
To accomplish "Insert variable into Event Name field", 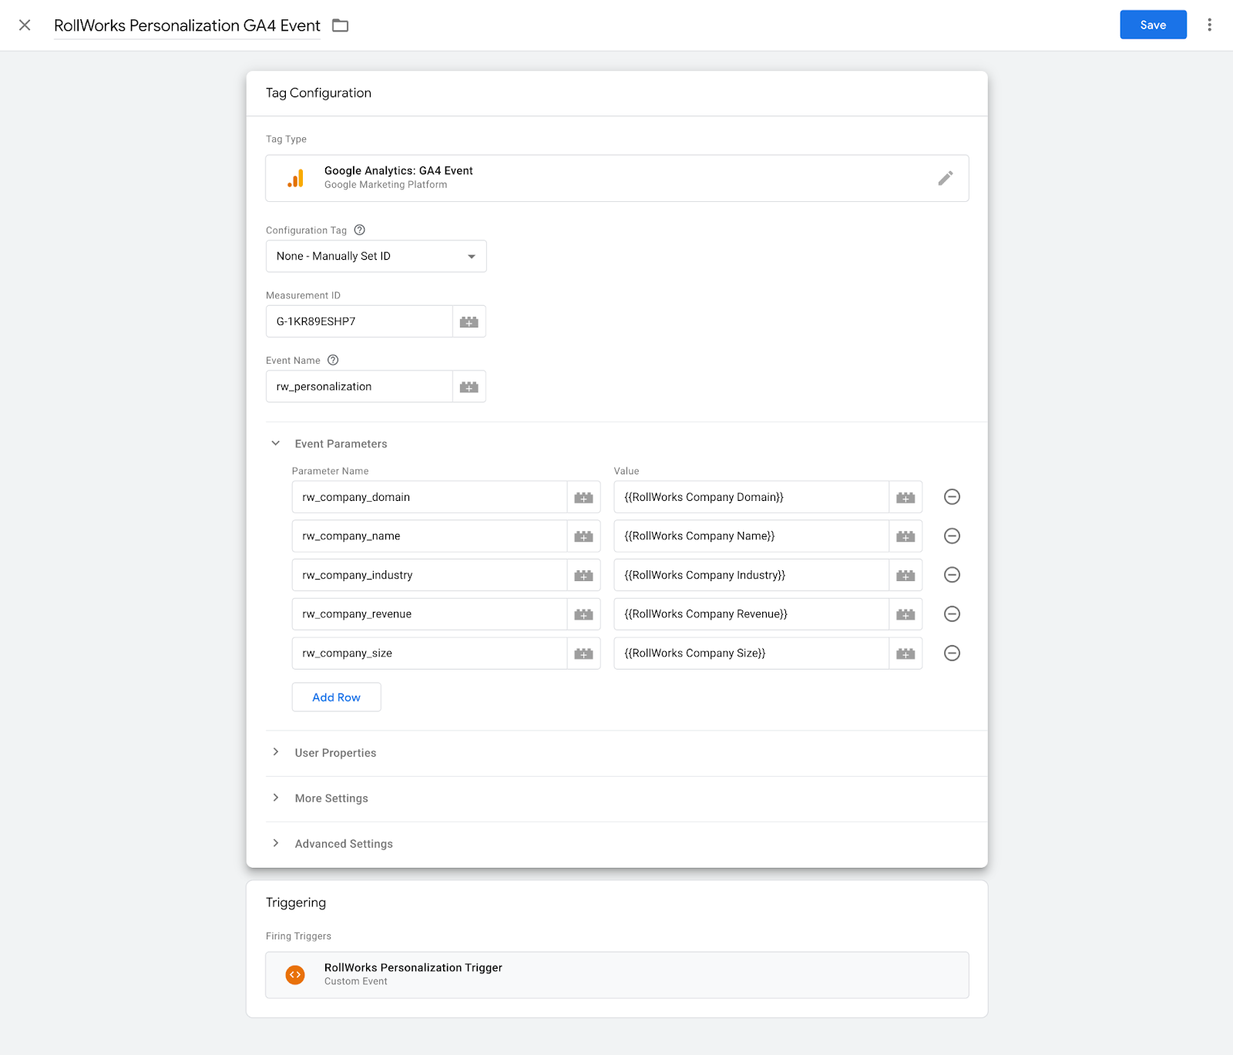I will coord(469,386).
